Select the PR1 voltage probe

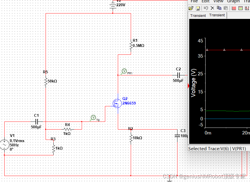tap(124, 71)
